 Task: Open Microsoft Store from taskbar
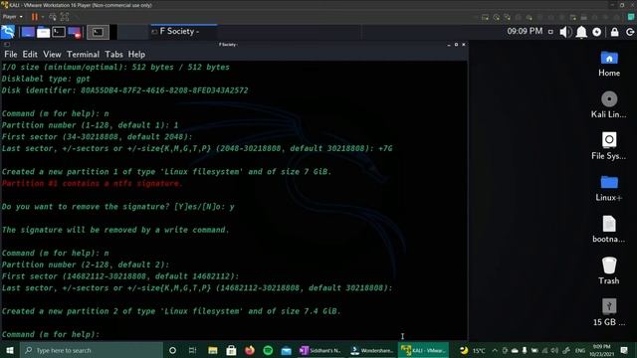231,350
